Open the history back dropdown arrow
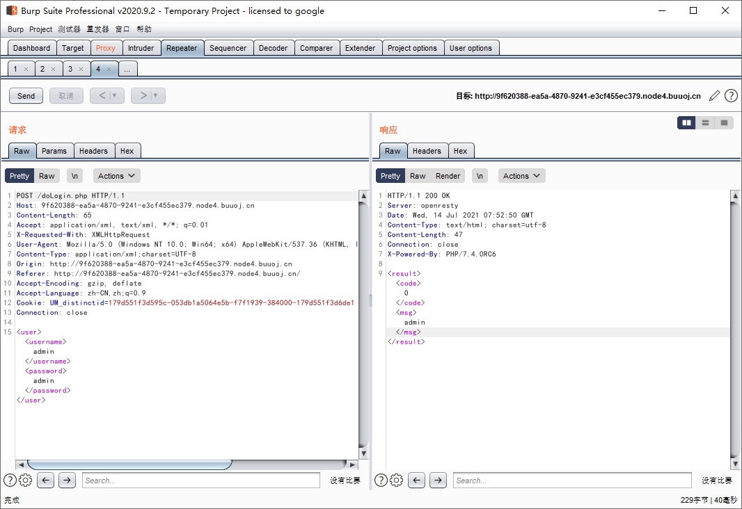The height and width of the screenshot is (509, 742). click(114, 95)
